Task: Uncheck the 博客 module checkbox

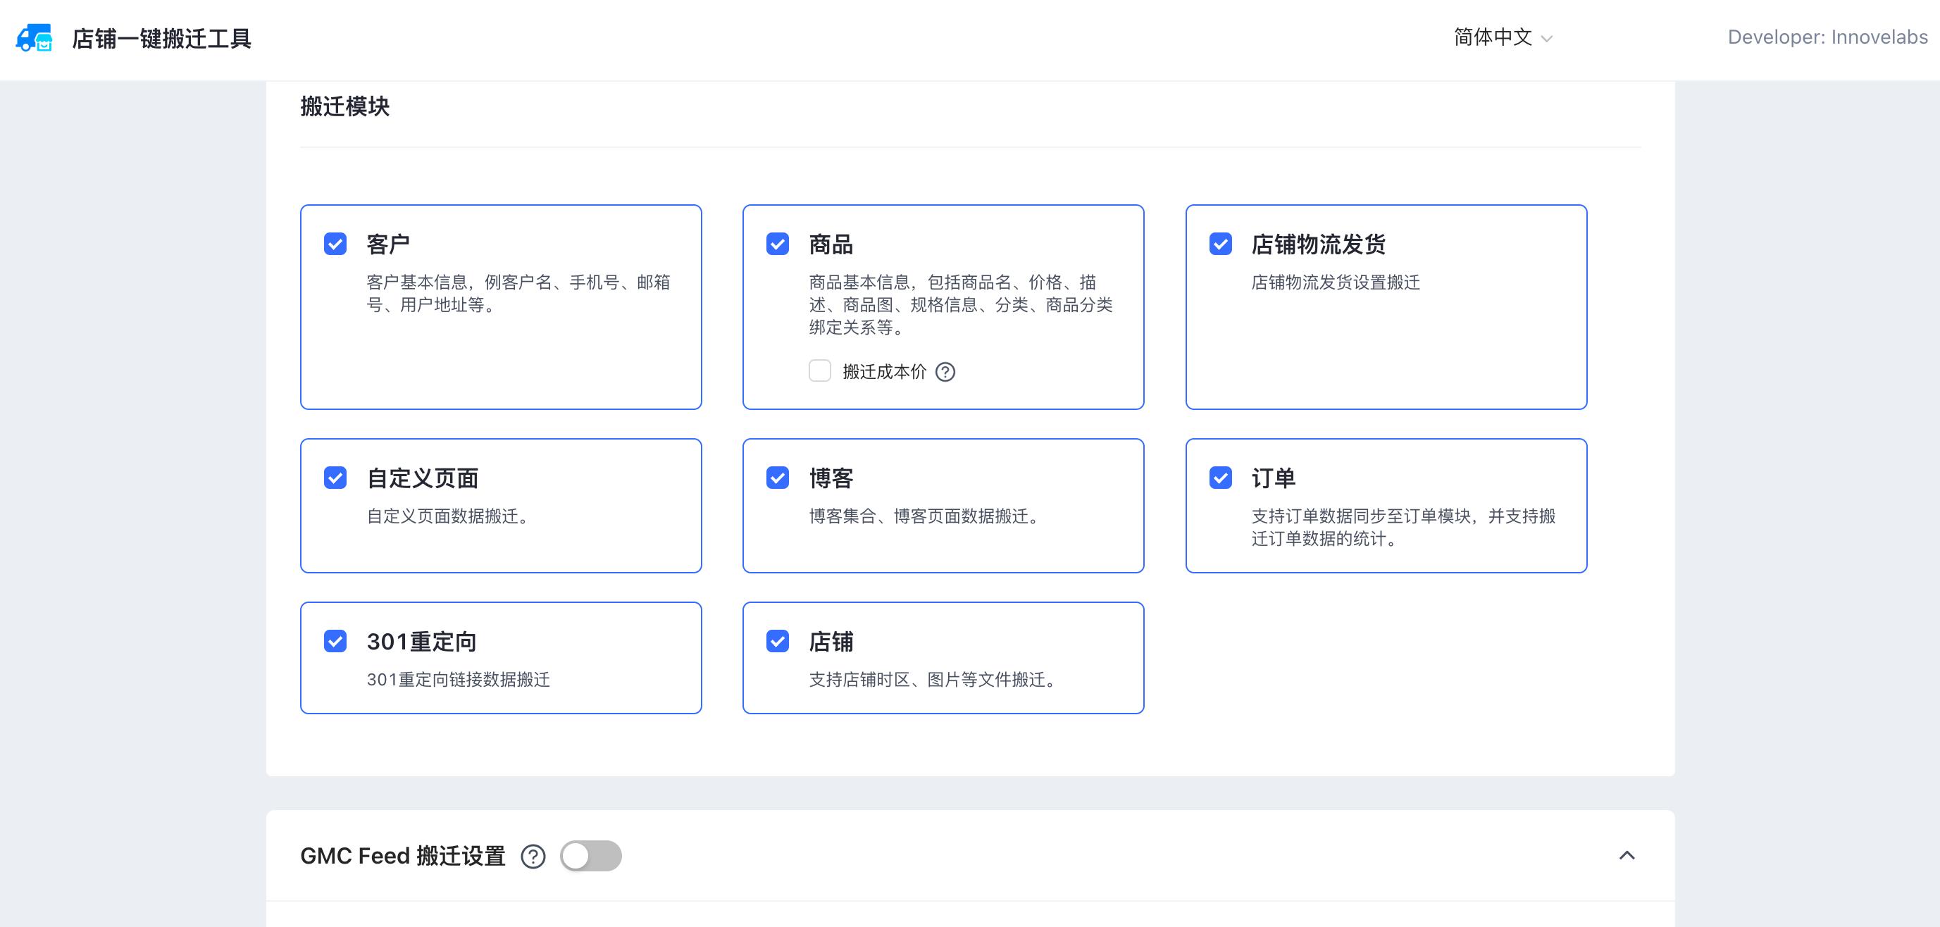Action: [777, 478]
